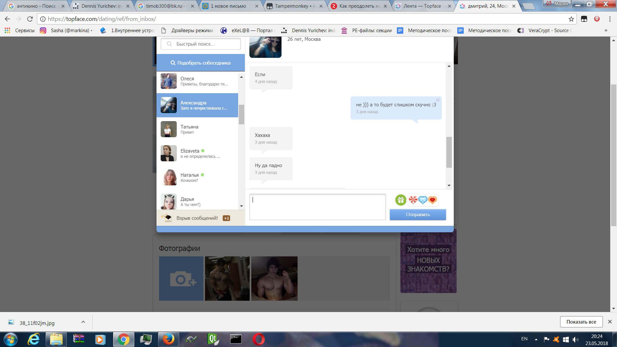617x347 pixels.
Task: Delete the sent message with x icon
Action: (438, 100)
